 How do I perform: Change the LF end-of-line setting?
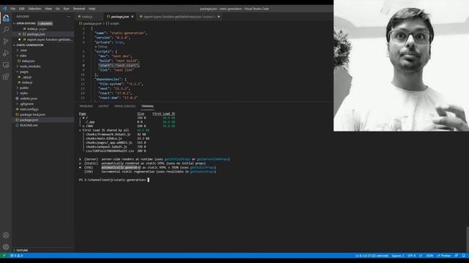pyautogui.click(x=420, y=256)
